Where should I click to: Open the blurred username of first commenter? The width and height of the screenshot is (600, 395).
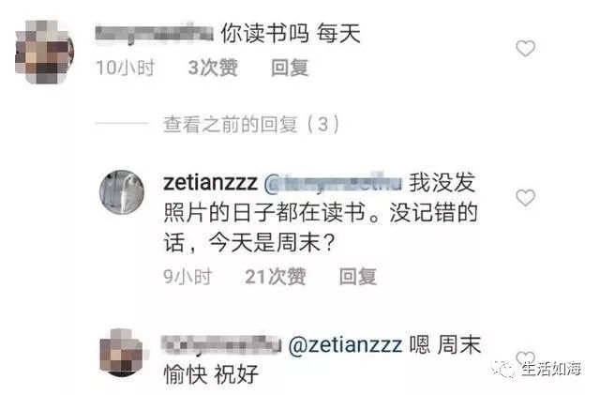point(154,34)
